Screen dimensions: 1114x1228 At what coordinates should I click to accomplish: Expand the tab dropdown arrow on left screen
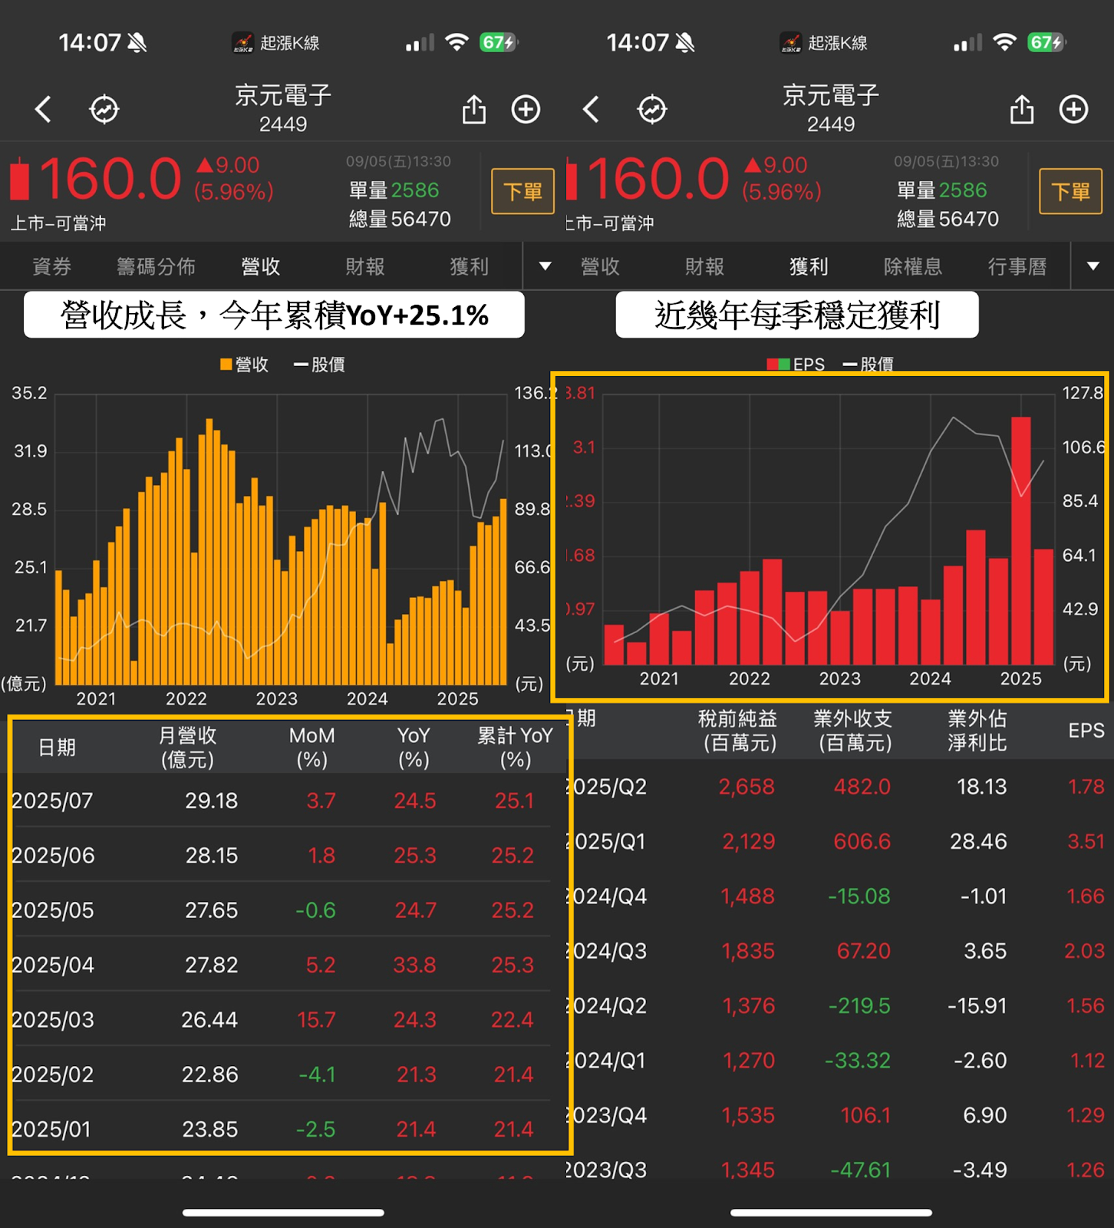coord(545,266)
